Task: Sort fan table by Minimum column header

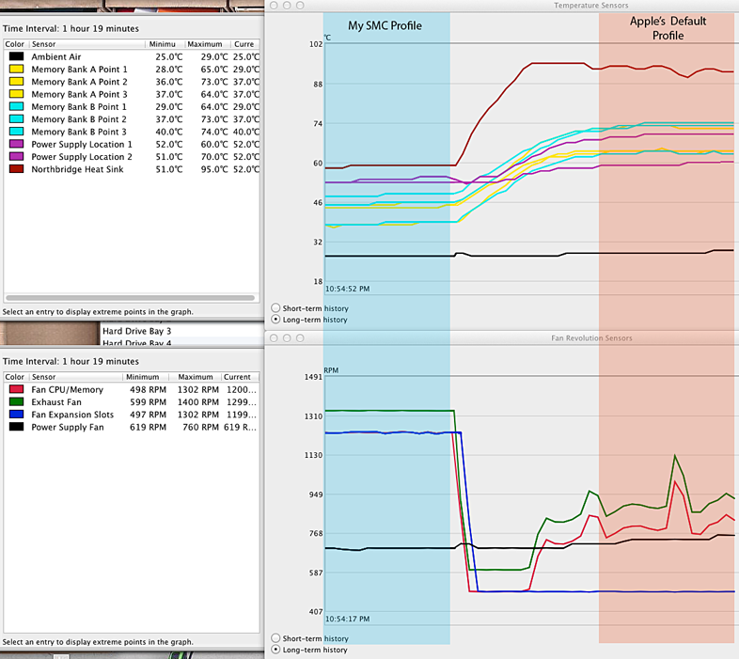Action: (x=145, y=377)
